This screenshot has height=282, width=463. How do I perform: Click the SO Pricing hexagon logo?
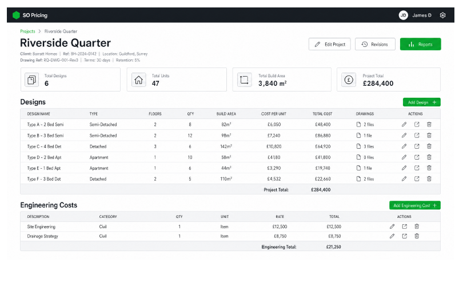[16, 15]
